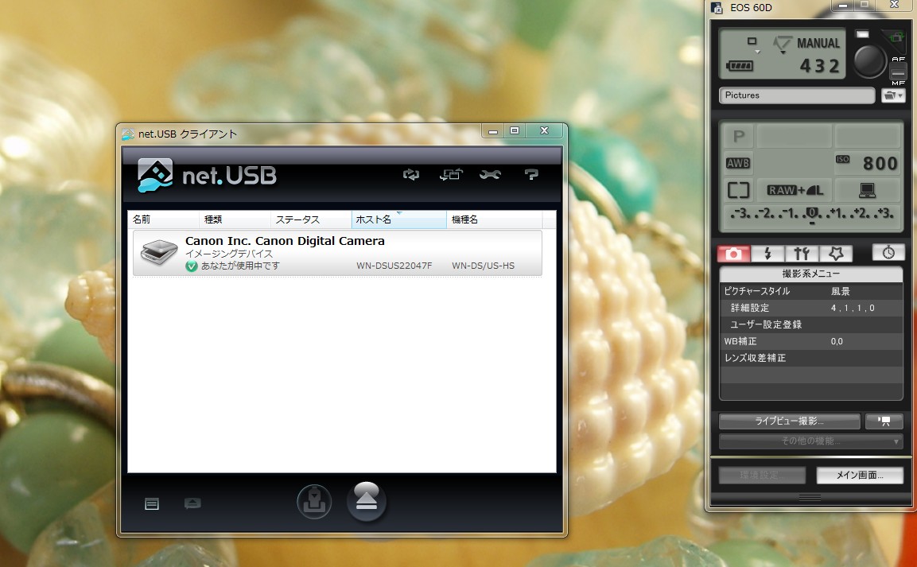Click the MANUAL mode text in EOS display

818,43
